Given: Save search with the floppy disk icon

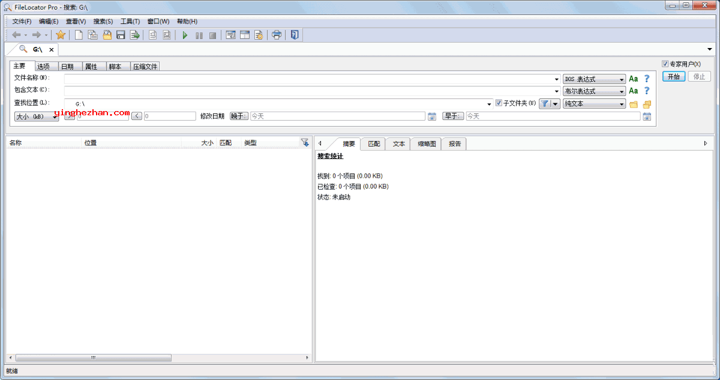Looking at the screenshot, I should pos(121,35).
